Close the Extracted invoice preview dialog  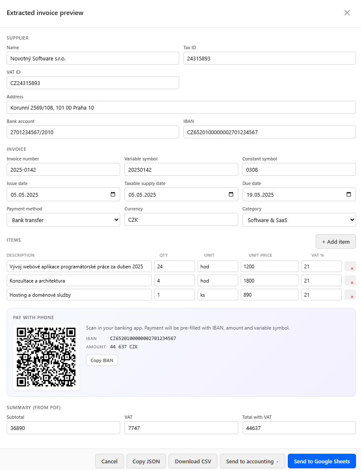pos(347,12)
